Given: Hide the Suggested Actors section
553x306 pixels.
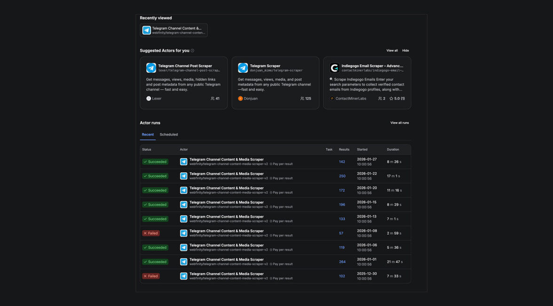Looking at the screenshot, I should point(405,51).
